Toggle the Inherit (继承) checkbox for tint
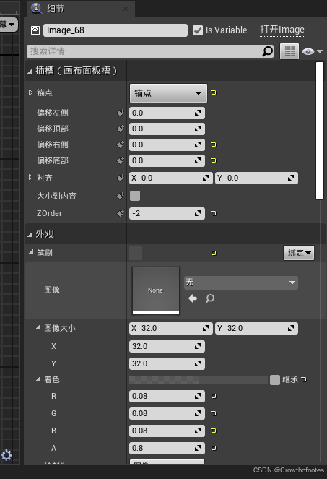The height and width of the screenshot is (479, 327). 275,380
